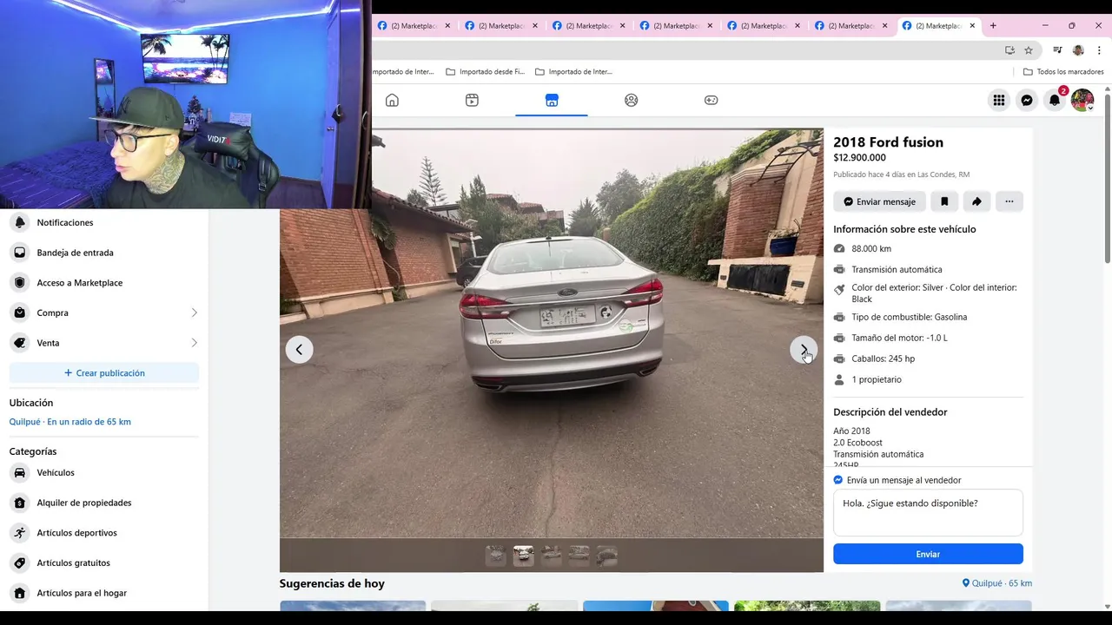Click the 88.000 km mileage text

(871, 249)
